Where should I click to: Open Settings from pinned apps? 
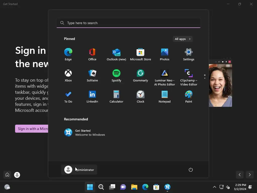[189, 55]
